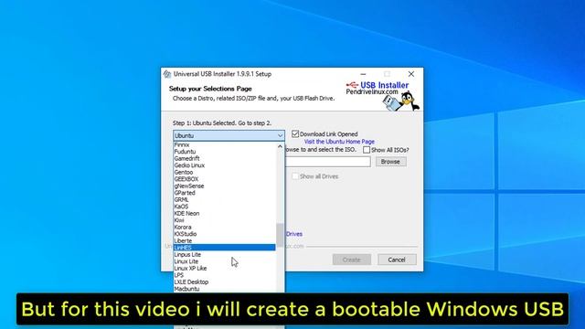Open the Visit the Ubuntu Home Page link

point(339,142)
